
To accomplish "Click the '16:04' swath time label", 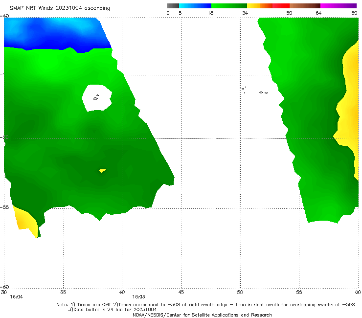I will (17, 297).
